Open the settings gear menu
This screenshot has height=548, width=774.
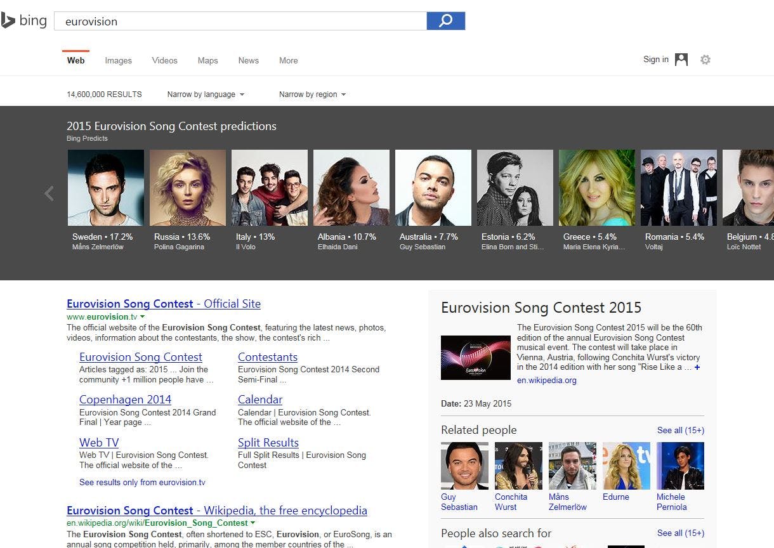[705, 59]
